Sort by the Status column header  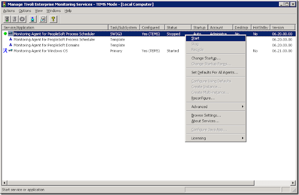(178, 27)
